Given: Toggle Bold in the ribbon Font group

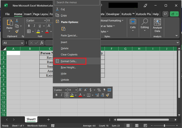Looking at the screenshot, I should point(29,26).
